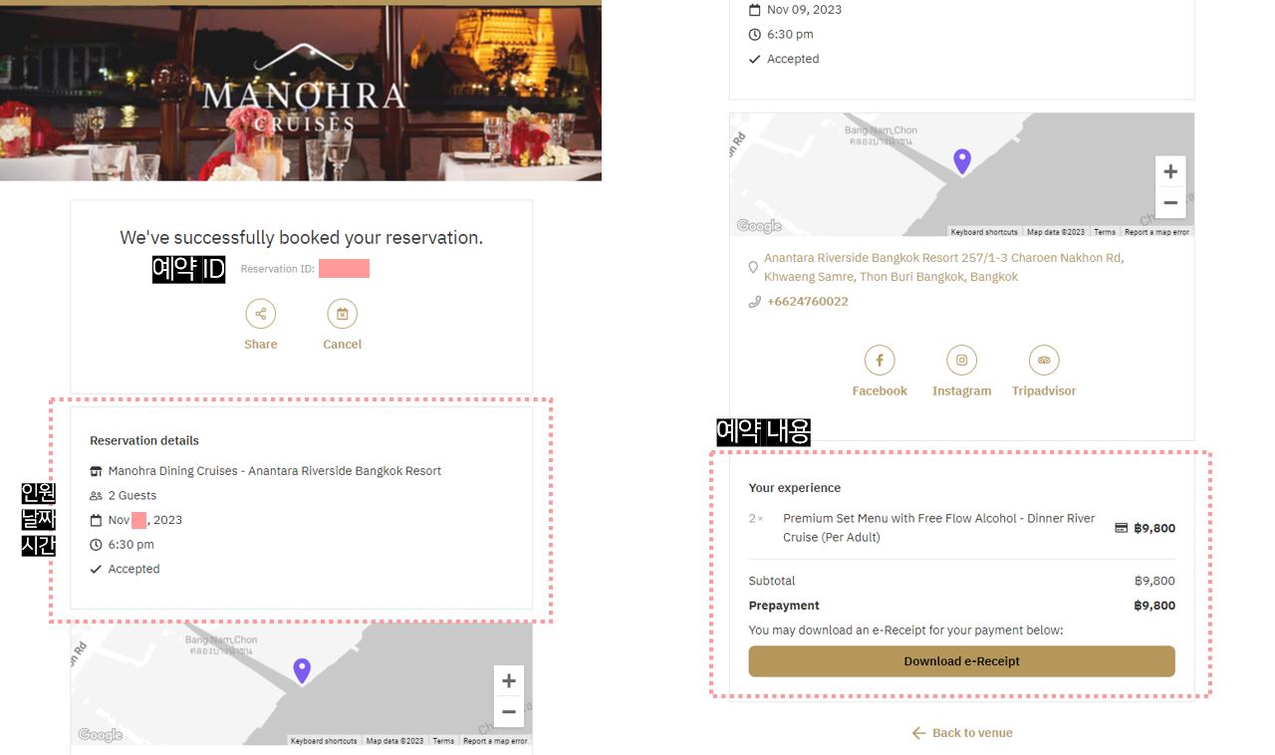Open Report a map error on left map

[x=495, y=741]
